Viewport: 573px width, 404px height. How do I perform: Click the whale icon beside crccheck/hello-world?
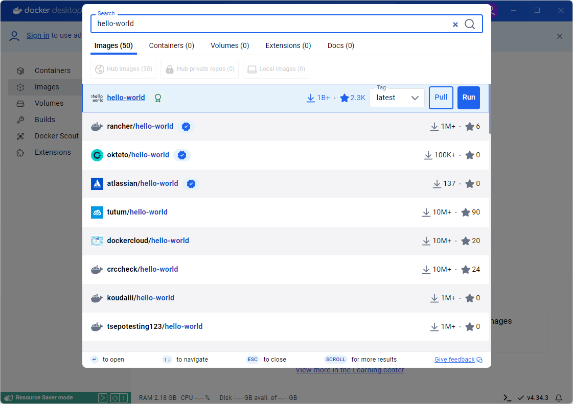[97, 270]
